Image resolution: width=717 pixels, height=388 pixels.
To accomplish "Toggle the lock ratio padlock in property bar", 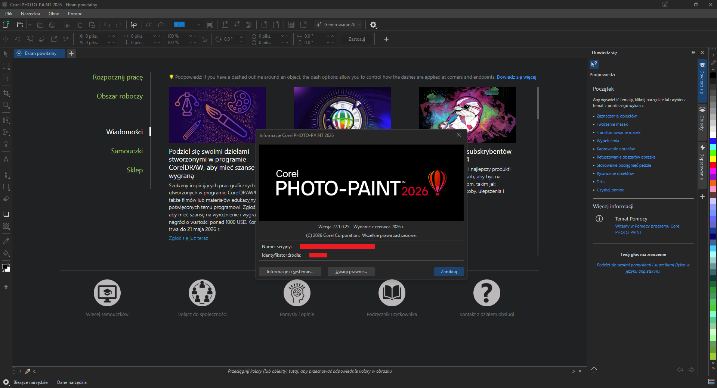I will tap(204, 39).
